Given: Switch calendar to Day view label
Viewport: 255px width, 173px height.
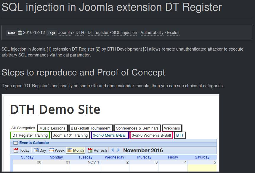Looking at the screenshot, I should (43, 151).
